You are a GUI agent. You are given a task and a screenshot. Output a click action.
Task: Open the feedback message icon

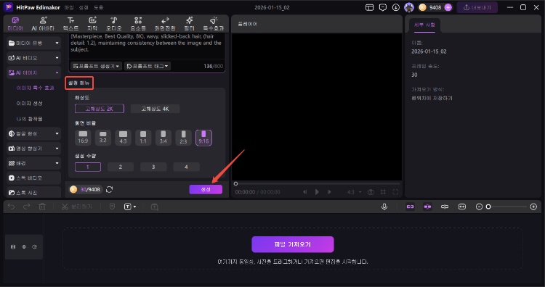point(383,7)
